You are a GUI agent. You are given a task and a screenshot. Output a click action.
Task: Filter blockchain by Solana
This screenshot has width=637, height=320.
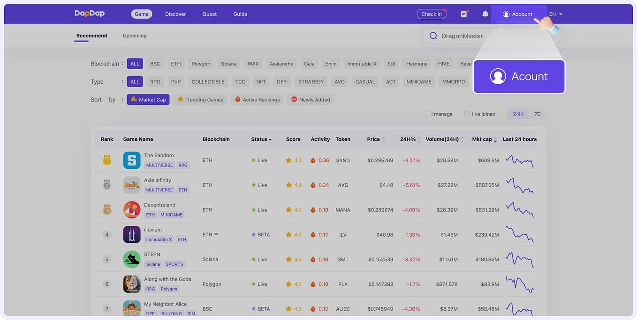pyautogui.click(x=229, y=64)
